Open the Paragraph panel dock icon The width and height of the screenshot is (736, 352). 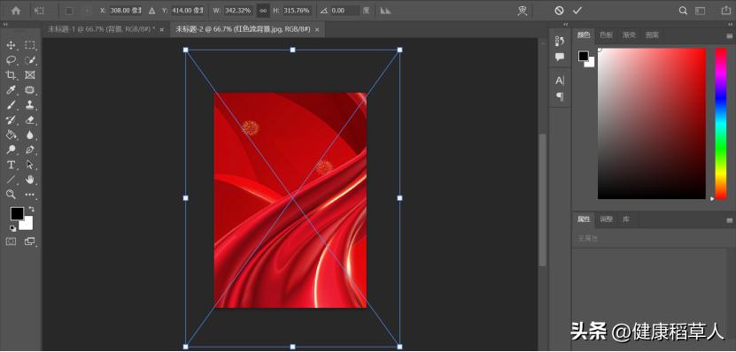tap(560, 96)
